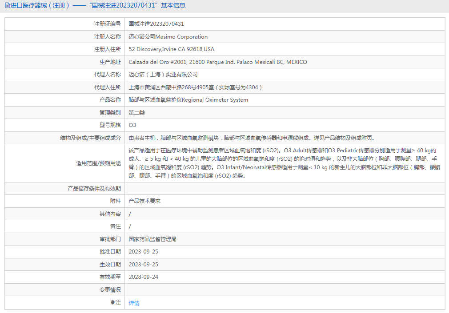Select the 变更情况 label
The image size is (449, 313).
[110, 290]
